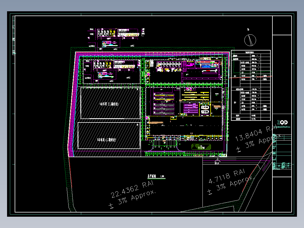Screen dimensions: 304x228
Task: Select the '22.4362 RAI' area label
Action: 132,189
